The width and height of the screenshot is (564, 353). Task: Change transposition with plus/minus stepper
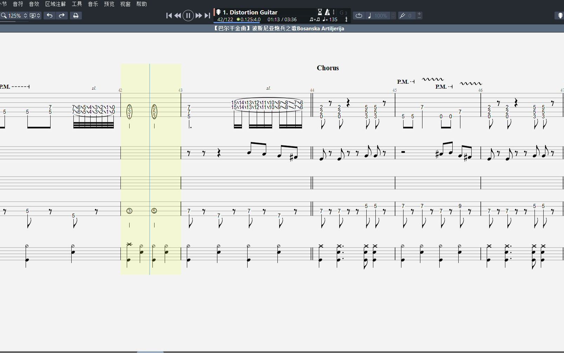(419, 15)
